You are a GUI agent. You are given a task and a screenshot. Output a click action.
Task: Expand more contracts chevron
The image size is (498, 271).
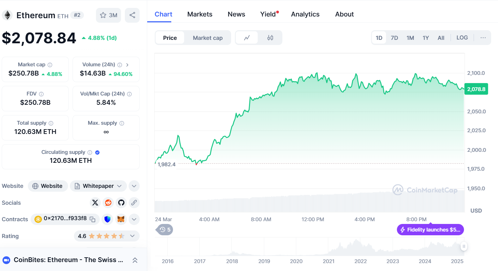[x=134, y=219]
